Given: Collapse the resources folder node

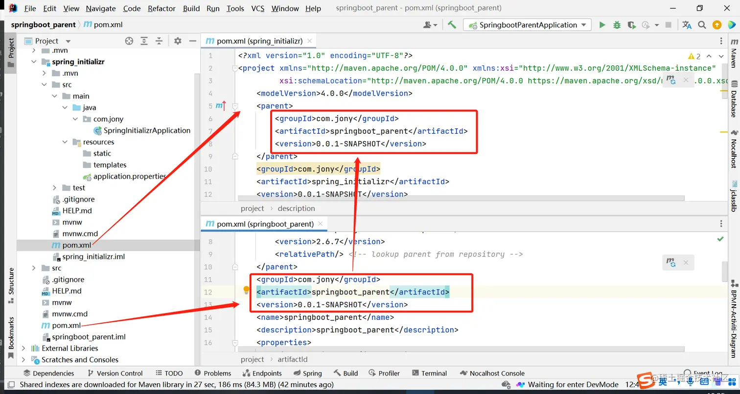Looking at the screenshot, I should tap(65, 142).
